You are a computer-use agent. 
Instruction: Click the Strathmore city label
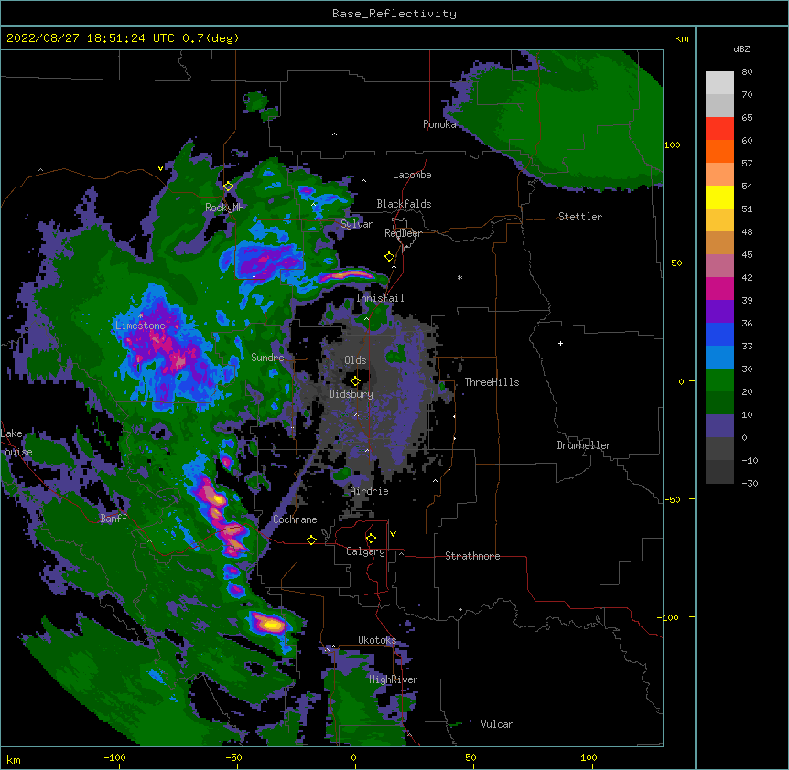(472, 556)
